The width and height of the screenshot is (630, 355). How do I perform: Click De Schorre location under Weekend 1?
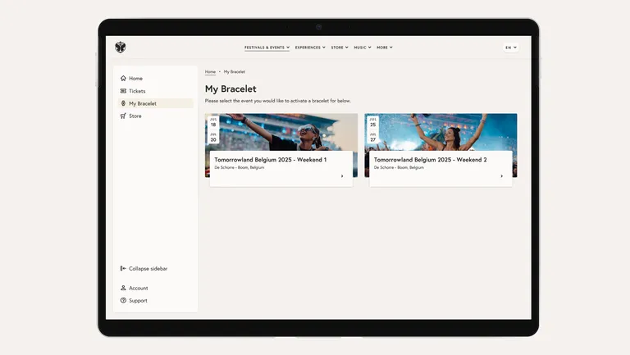tap(239, 167)
